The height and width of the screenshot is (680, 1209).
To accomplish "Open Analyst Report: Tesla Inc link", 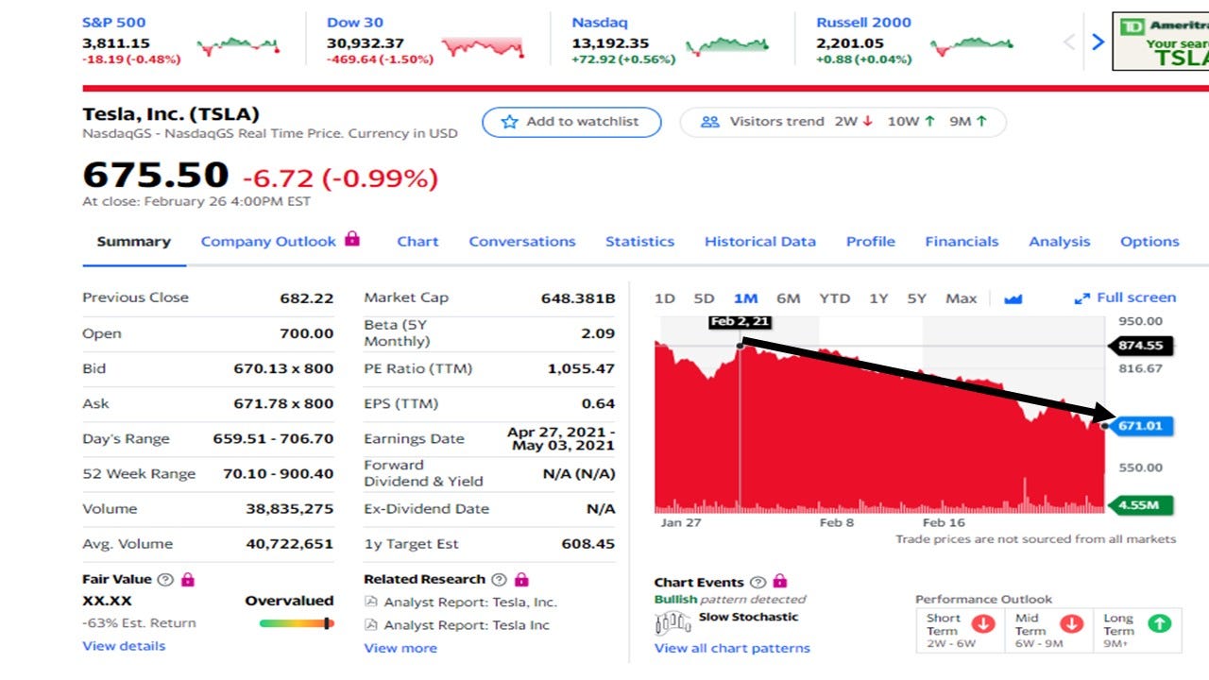I will click(x=467, y=625).
